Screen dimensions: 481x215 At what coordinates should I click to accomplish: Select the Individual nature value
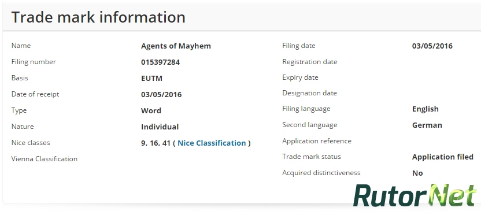[x=160, y=127]
